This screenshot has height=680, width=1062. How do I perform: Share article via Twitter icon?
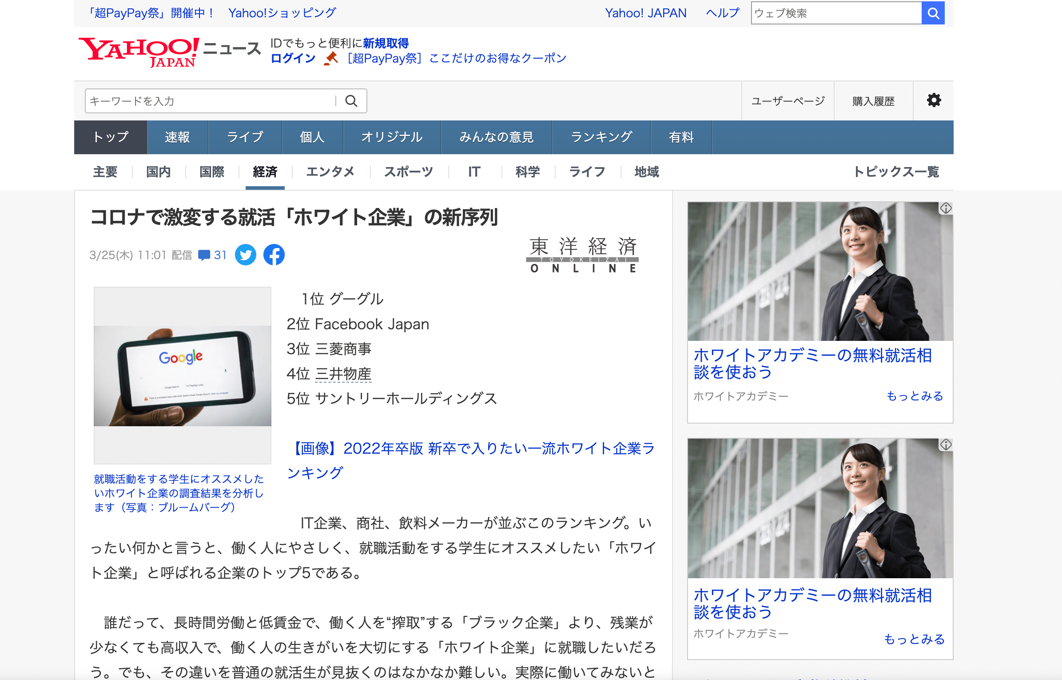click(245, 255)
